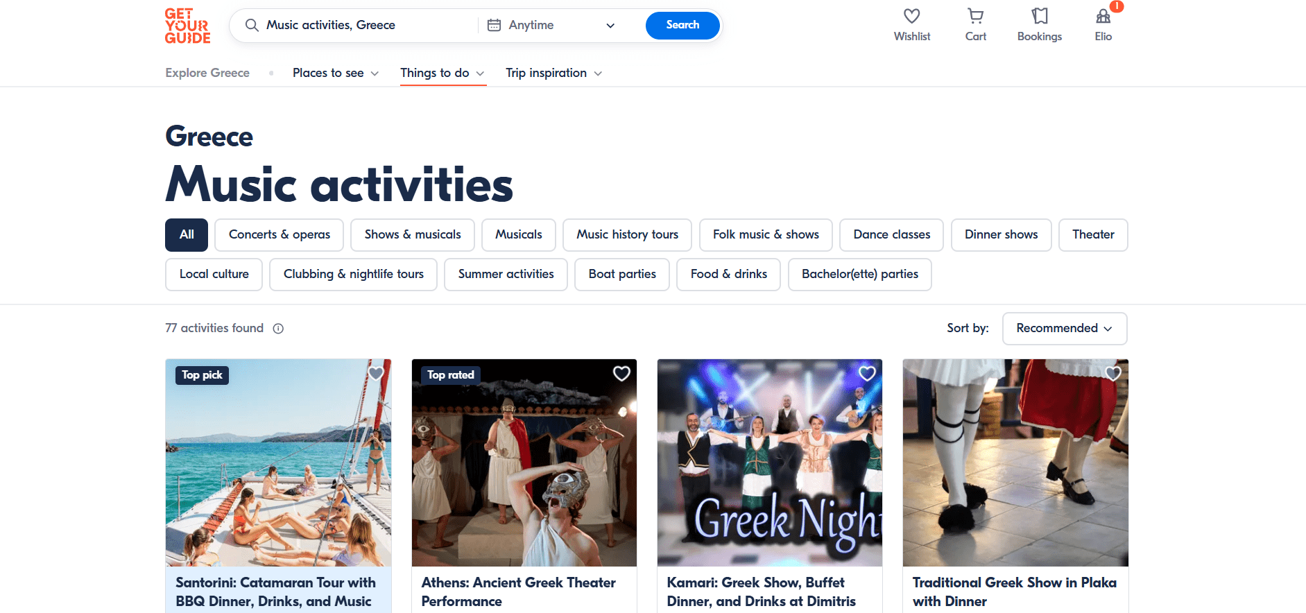
Task: Select the Boat parties filter chip
Action: pos(622,275)
